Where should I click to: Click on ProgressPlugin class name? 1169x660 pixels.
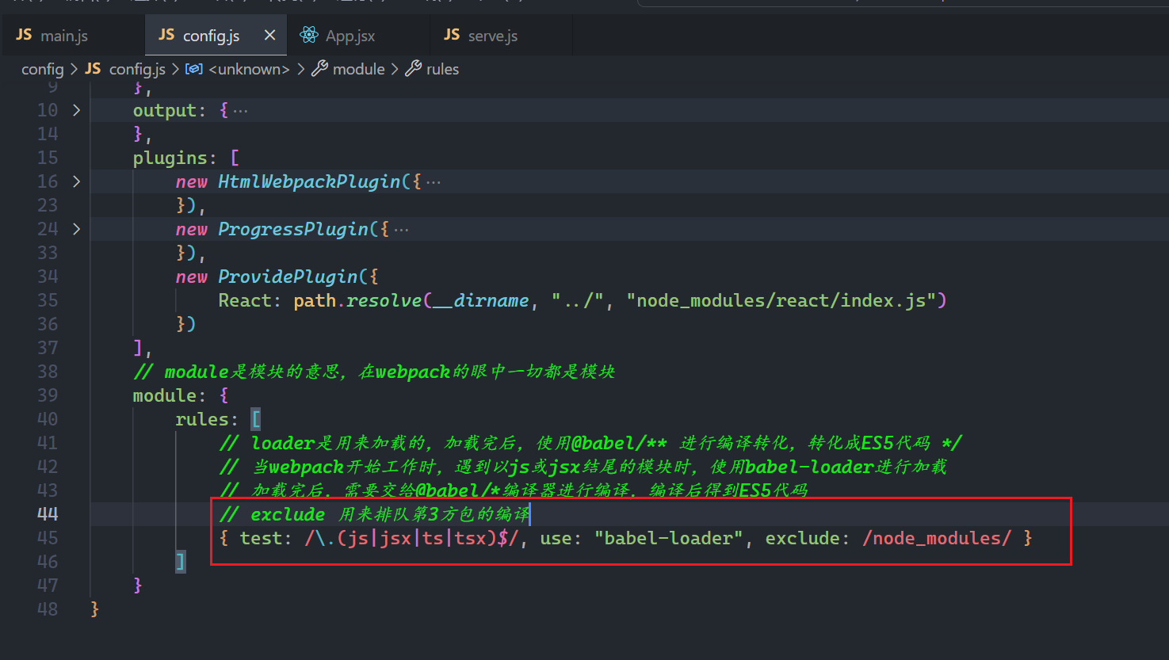293,229
